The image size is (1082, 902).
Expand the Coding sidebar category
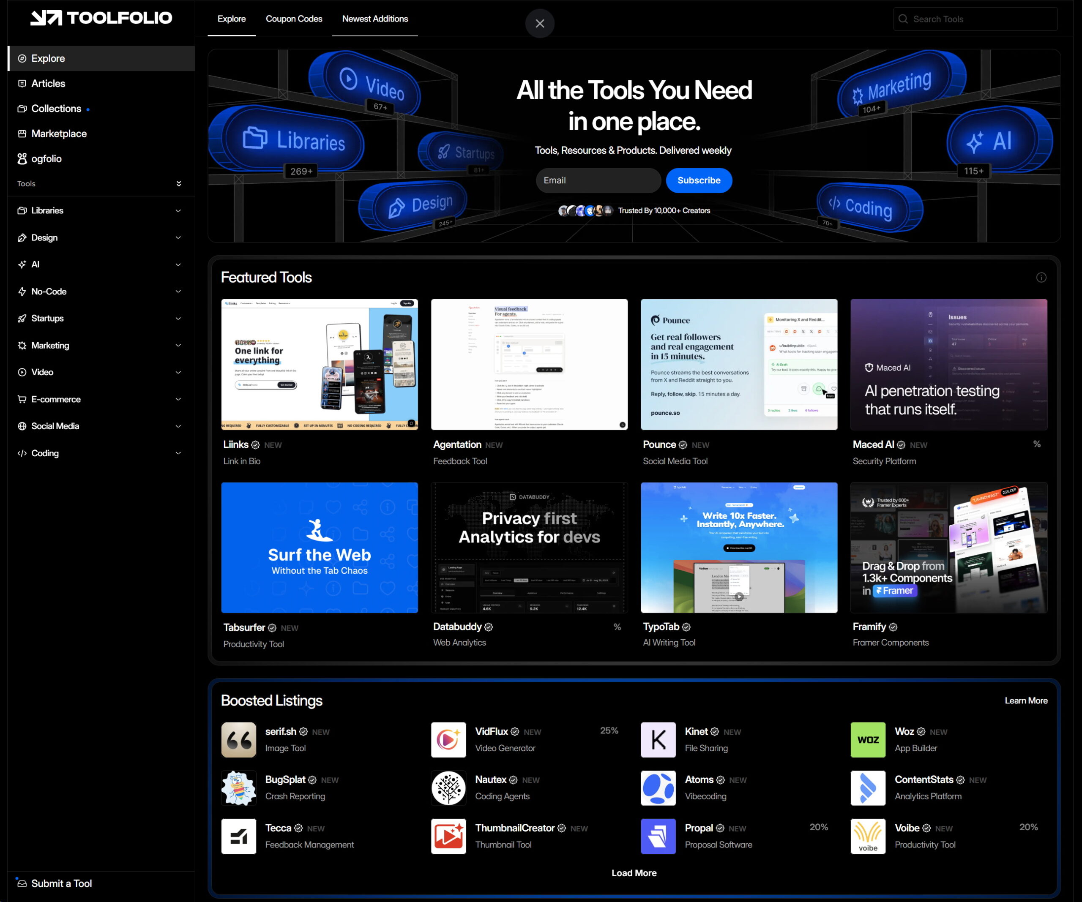(178, 453)
